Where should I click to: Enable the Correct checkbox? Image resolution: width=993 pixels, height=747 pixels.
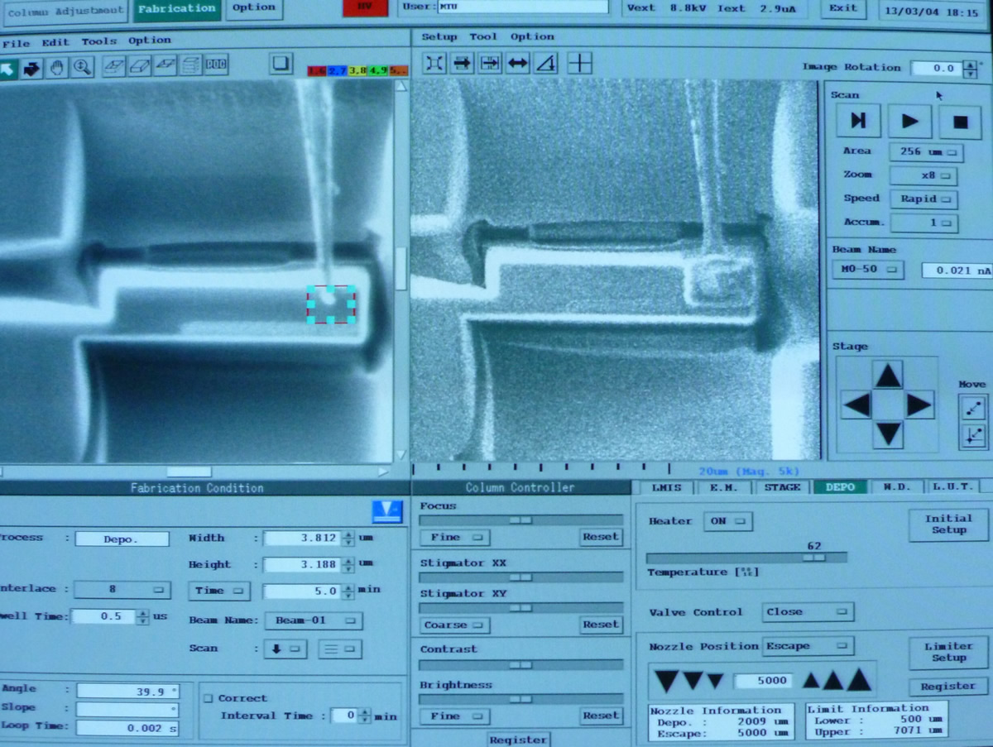[209, 698]
